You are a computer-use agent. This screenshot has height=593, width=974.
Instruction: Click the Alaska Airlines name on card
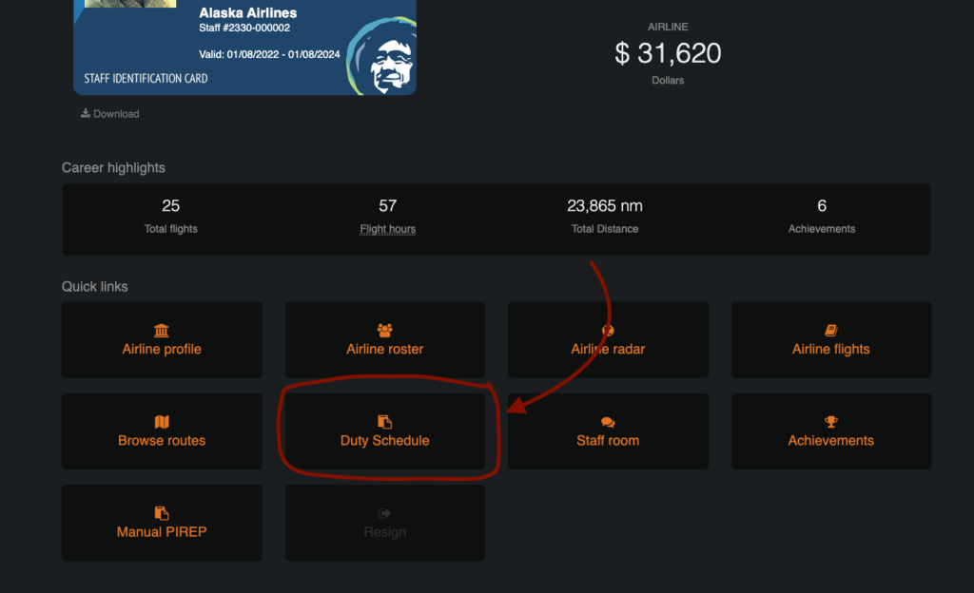247,12
